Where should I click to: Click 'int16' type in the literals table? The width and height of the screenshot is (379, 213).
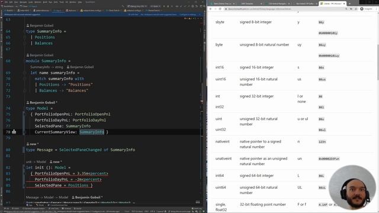click(x=220, y=67)
